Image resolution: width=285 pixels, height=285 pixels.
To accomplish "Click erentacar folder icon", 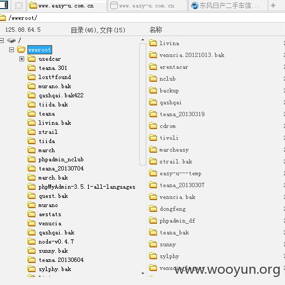I will [x=153, y=67].
